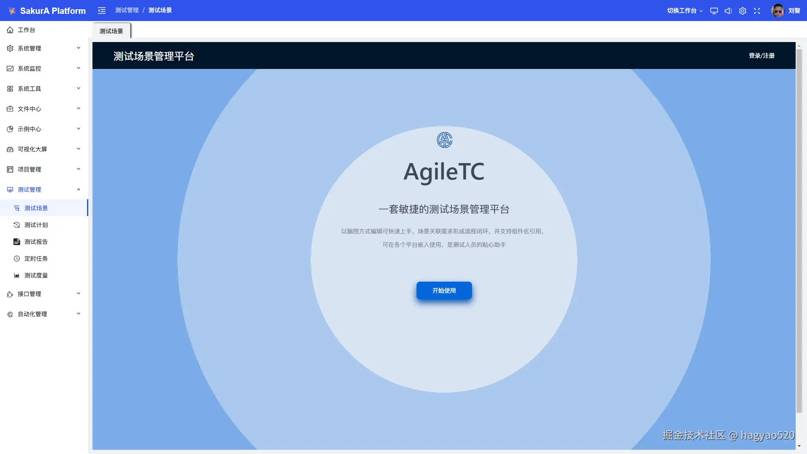
Task: Open the 切换工作台 dropdown
Action: [685, 11]
